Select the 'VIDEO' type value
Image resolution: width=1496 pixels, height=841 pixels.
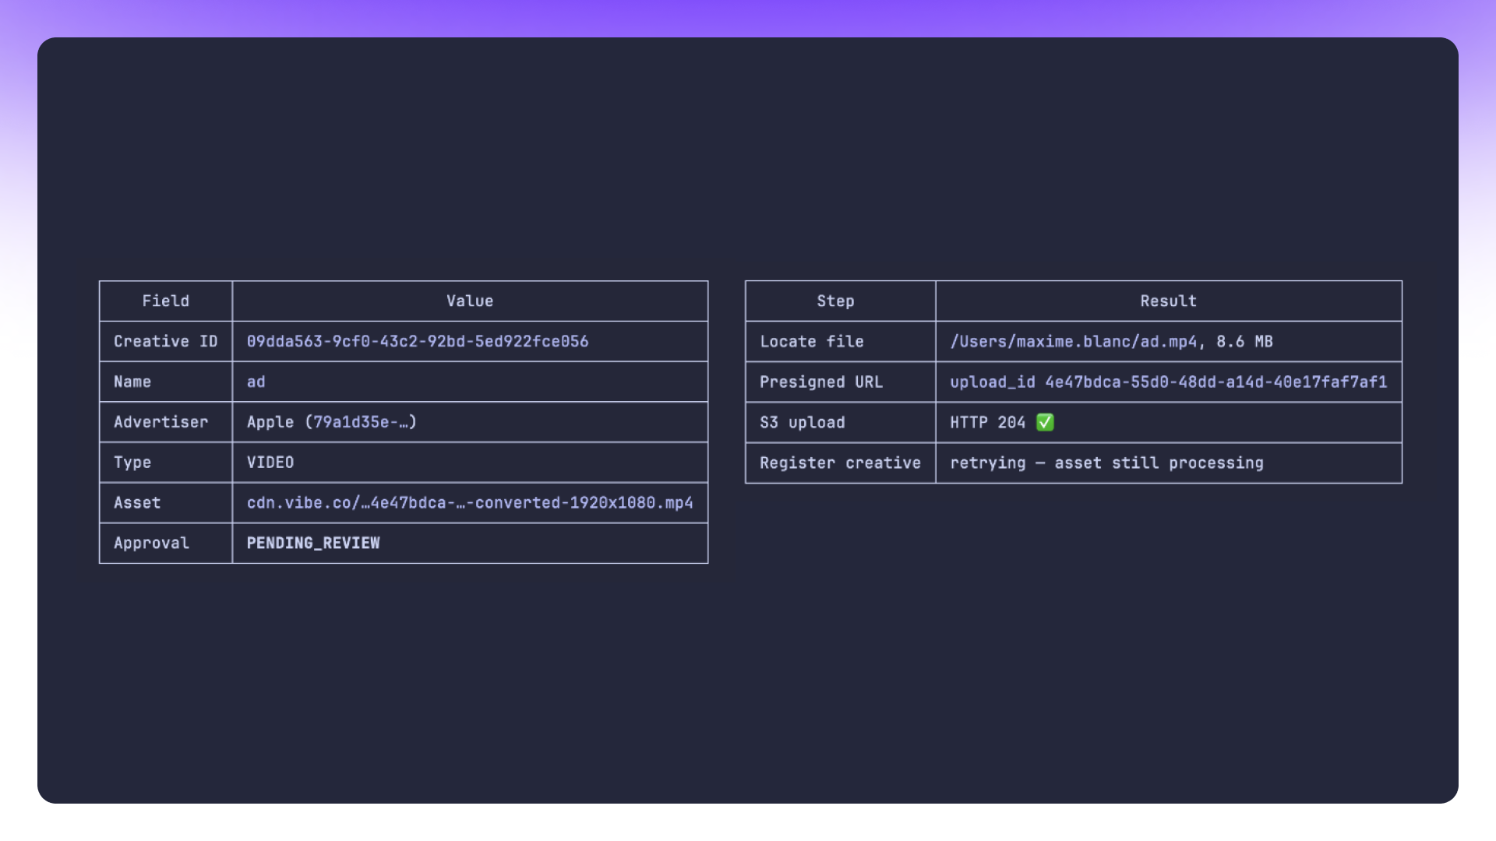270,463
